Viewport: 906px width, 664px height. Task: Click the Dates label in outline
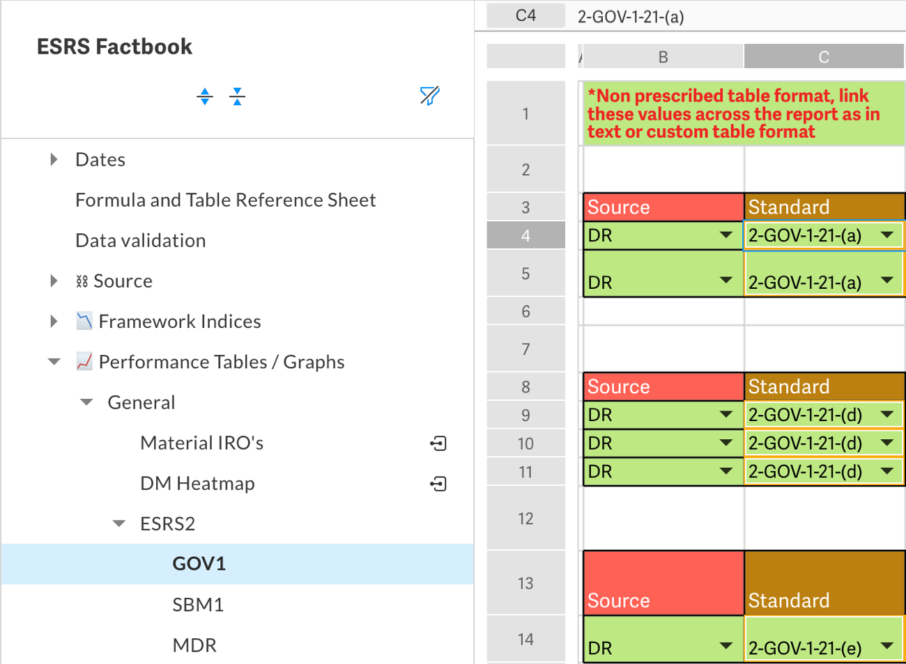[100, 159]
